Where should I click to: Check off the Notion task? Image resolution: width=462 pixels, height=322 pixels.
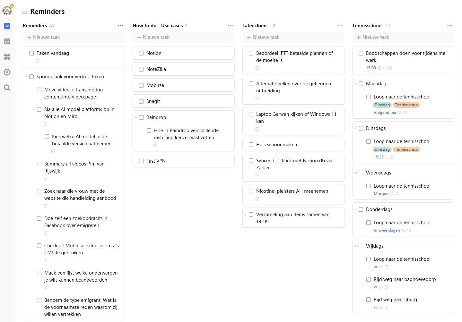[x=141, y=53]
